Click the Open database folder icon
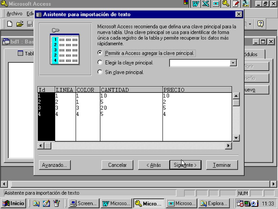Screen dimensions: 278x209 20,24
